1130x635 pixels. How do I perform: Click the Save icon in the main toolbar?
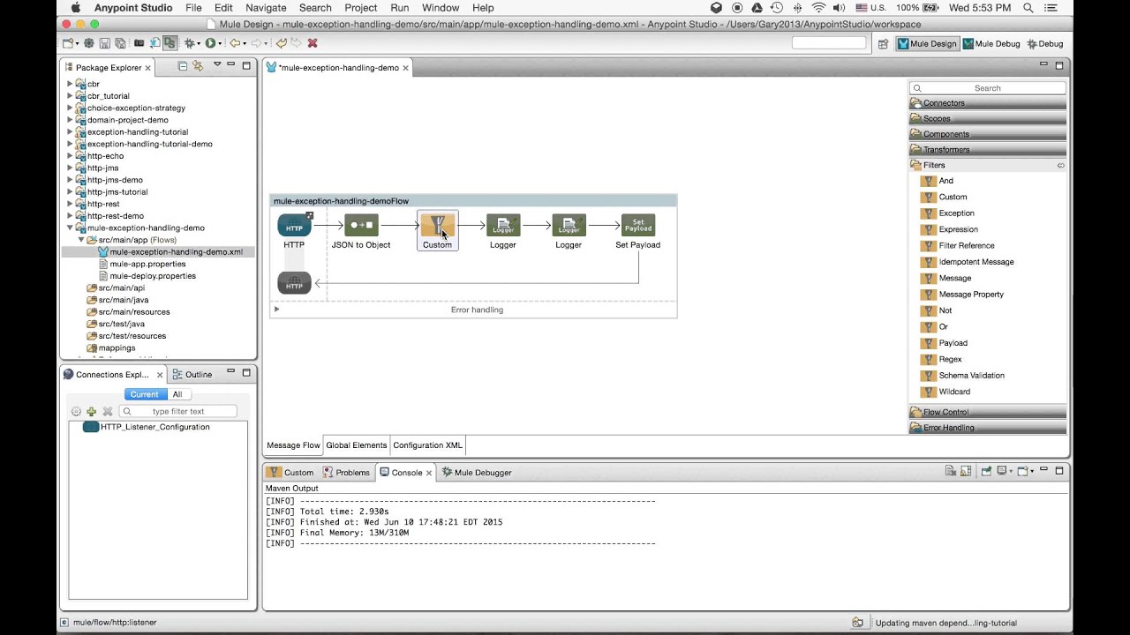point(104,43)
